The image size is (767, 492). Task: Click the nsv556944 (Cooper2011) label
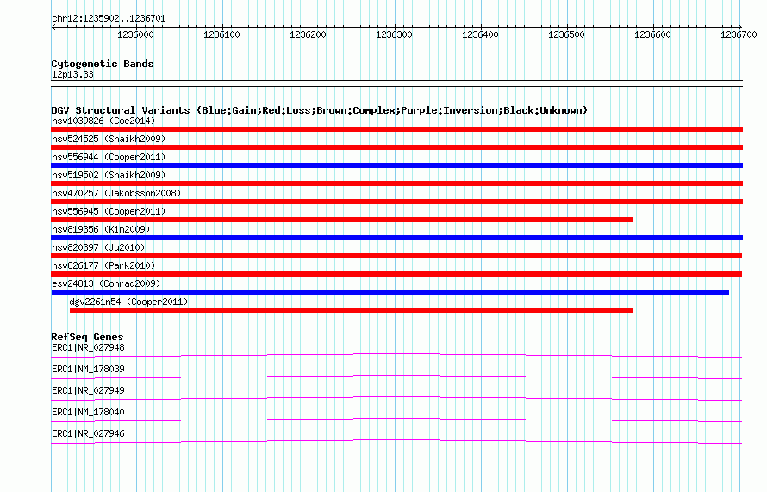pos(109,157)
